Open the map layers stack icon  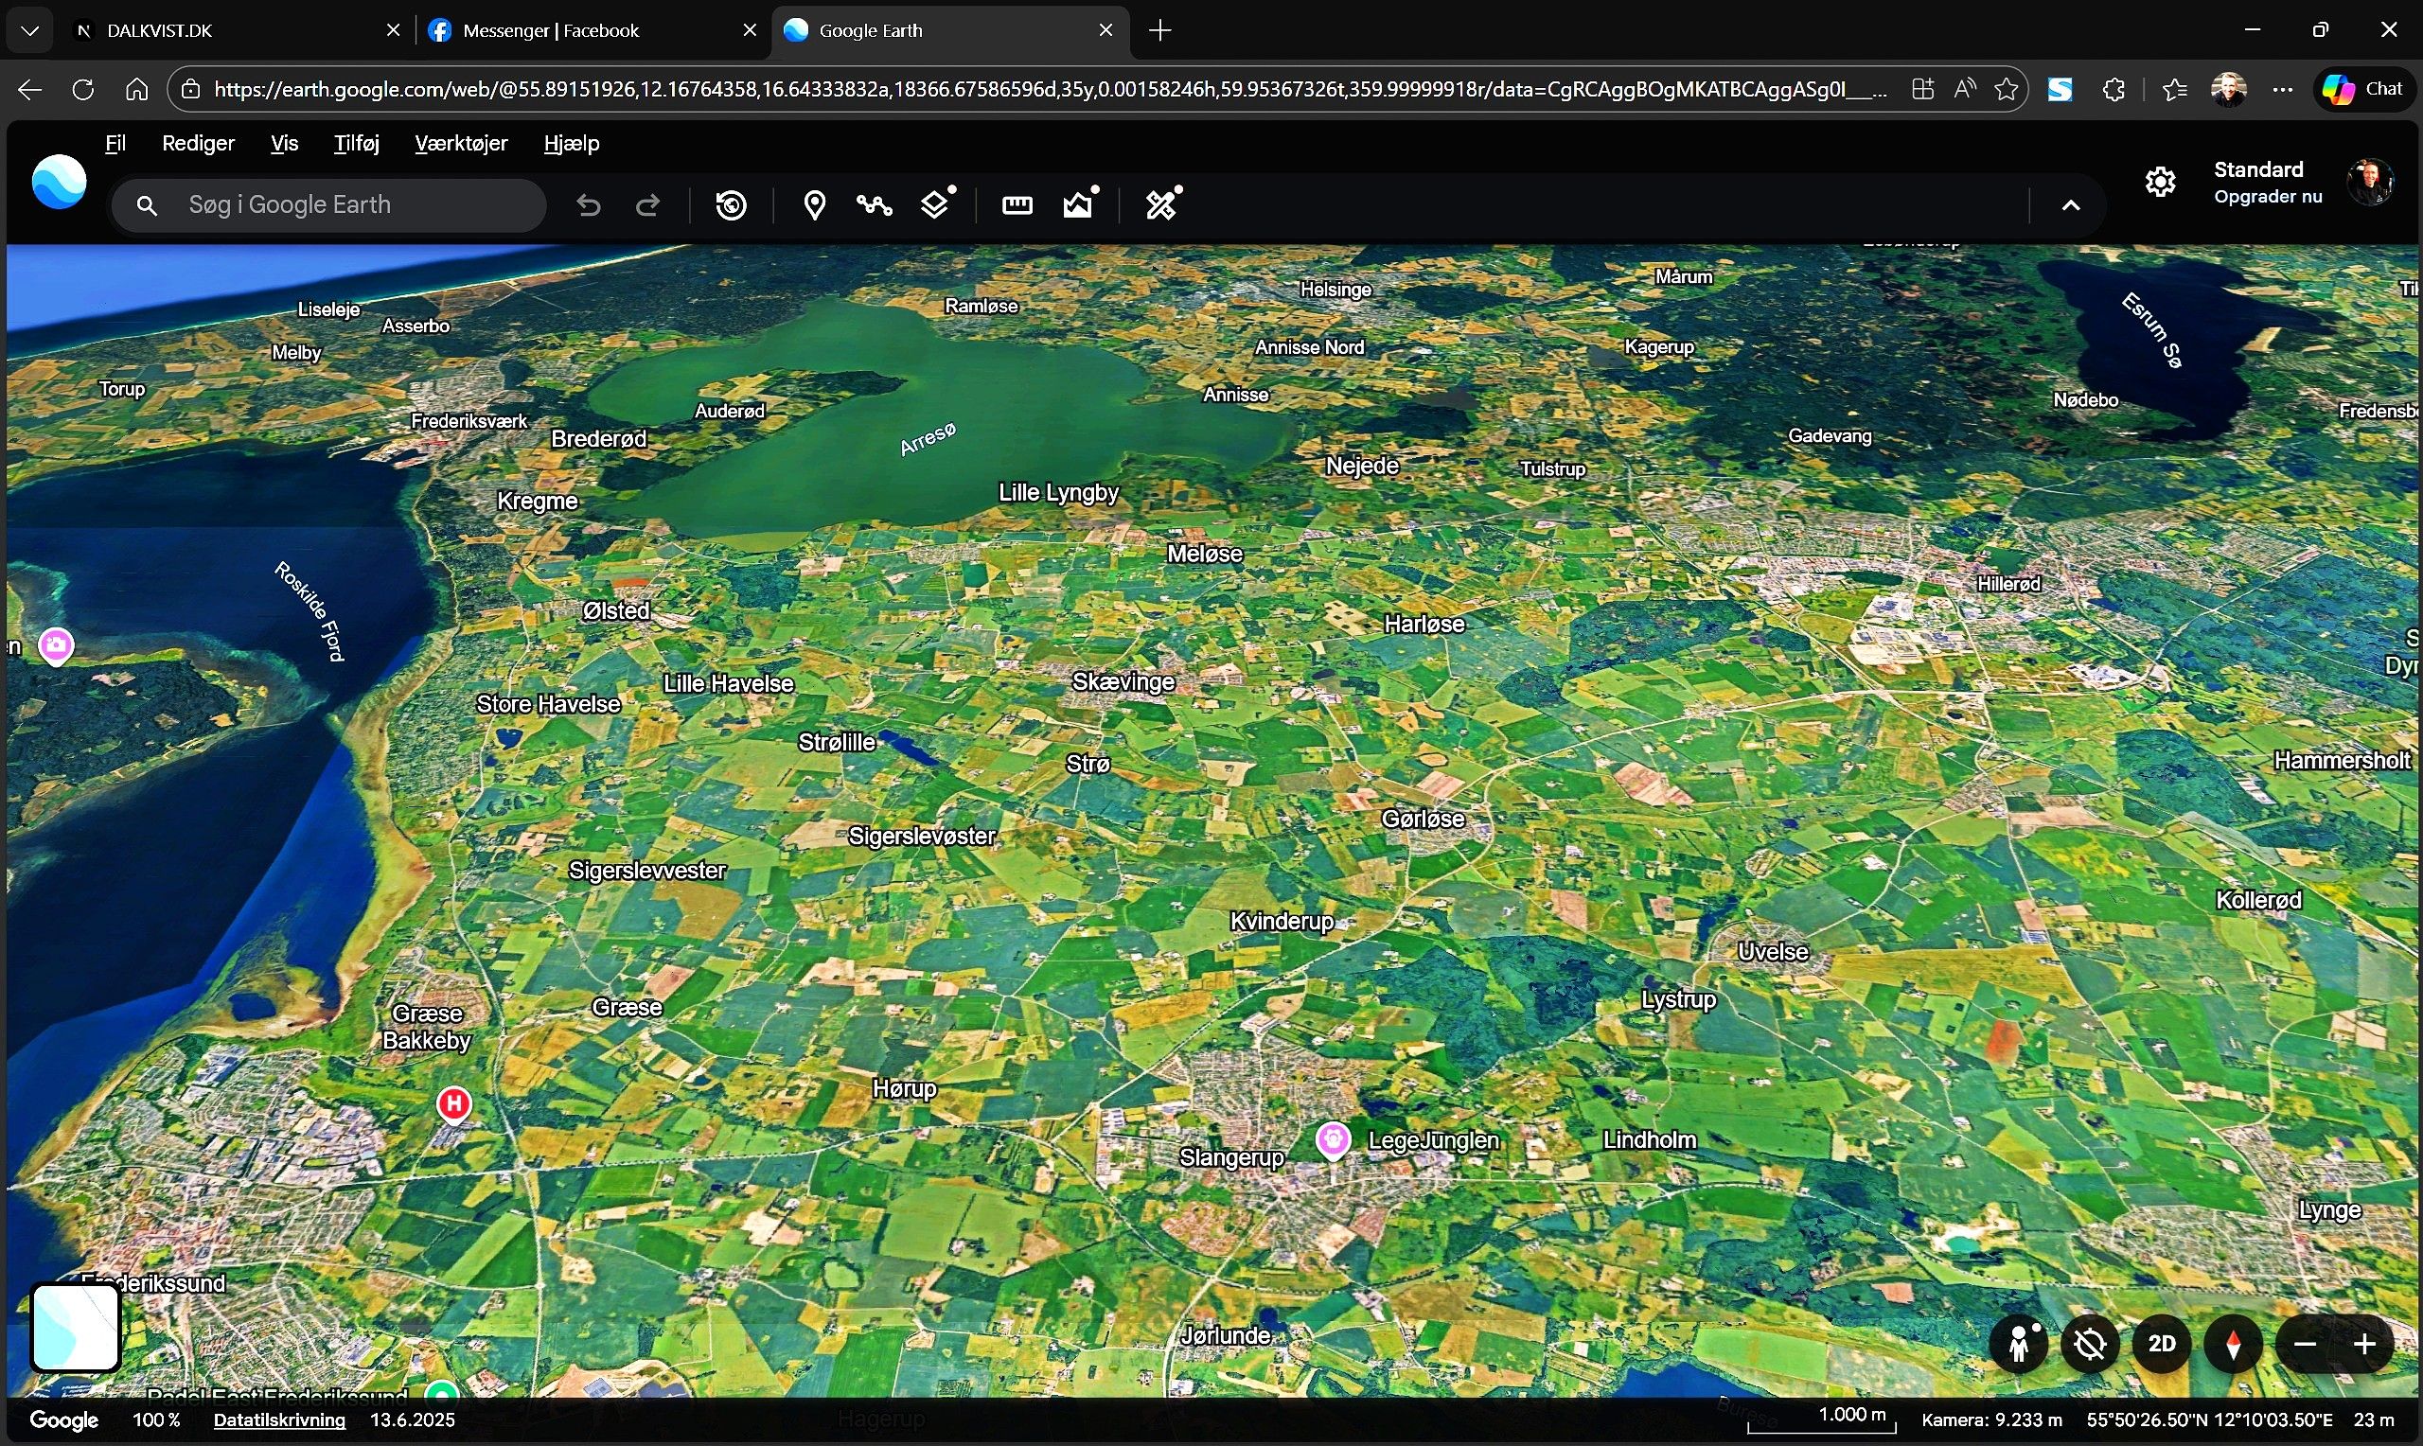click(935, 204)
